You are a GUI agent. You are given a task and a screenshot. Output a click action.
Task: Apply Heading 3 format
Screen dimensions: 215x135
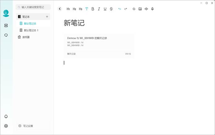pyautogui.click(x=80, y=9)
